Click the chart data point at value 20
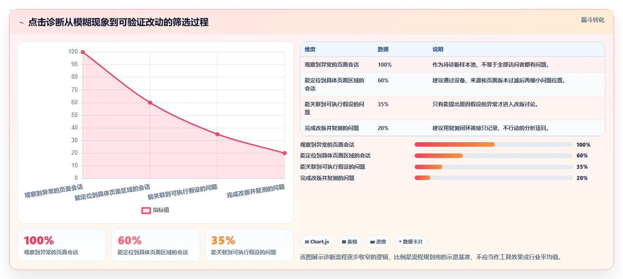This screenshot has width=623, height=279. click(285, 153)
